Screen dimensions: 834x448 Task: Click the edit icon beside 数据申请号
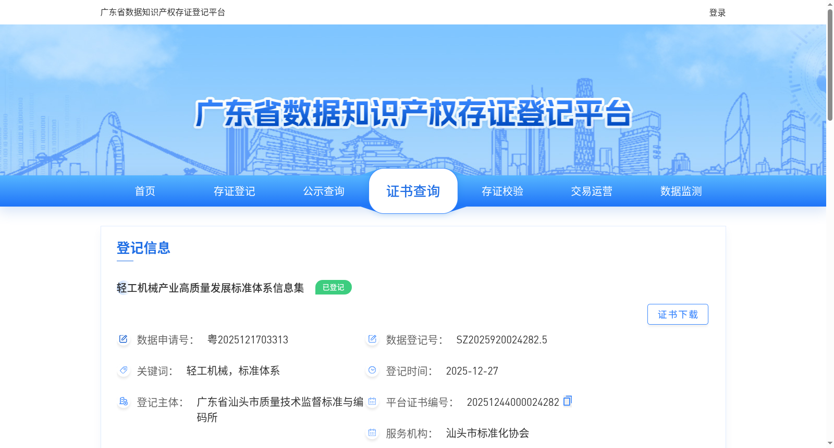pos(123,339)
